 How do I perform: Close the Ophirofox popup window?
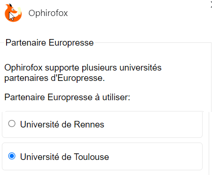[x=211, y=4]
